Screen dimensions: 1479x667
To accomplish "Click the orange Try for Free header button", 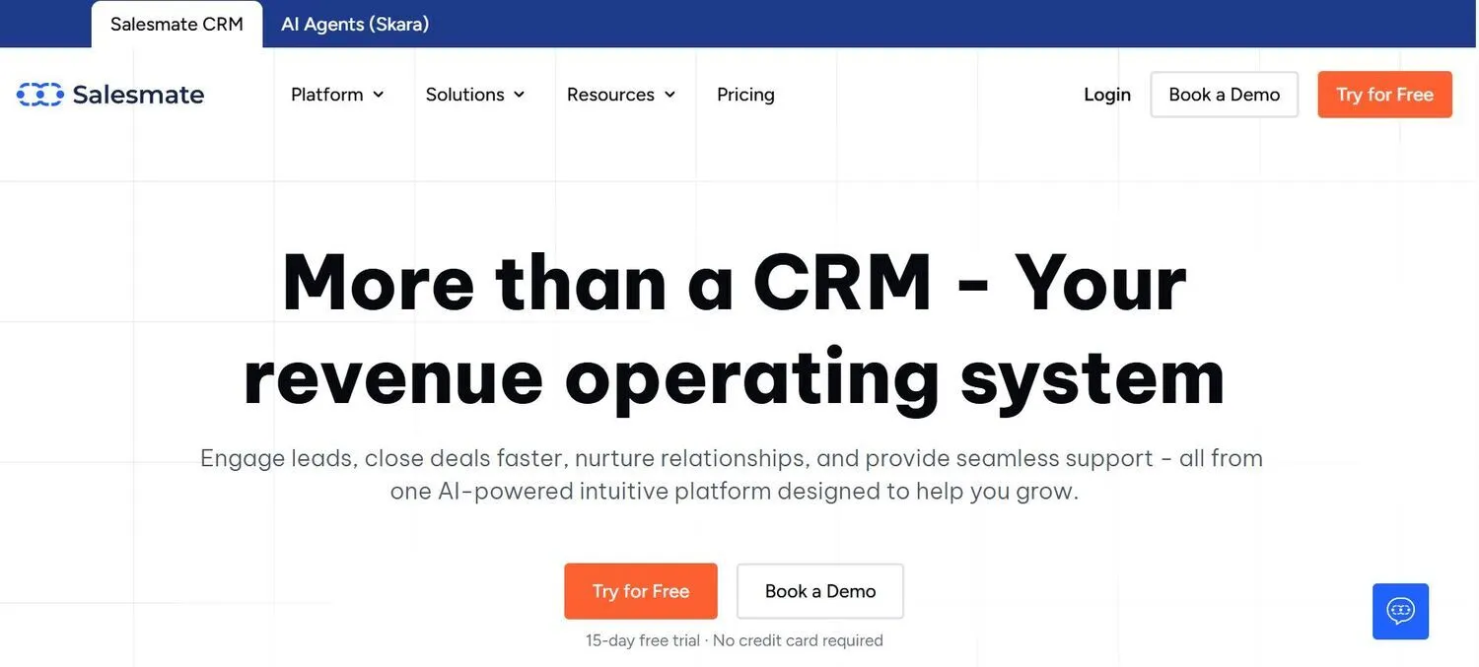I will coord(1384,95).
